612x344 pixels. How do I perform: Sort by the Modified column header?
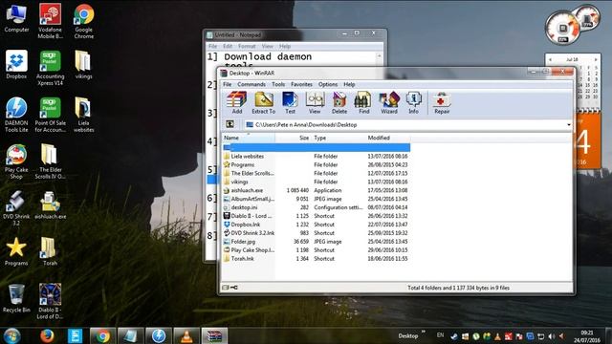(x=388, y=138)
